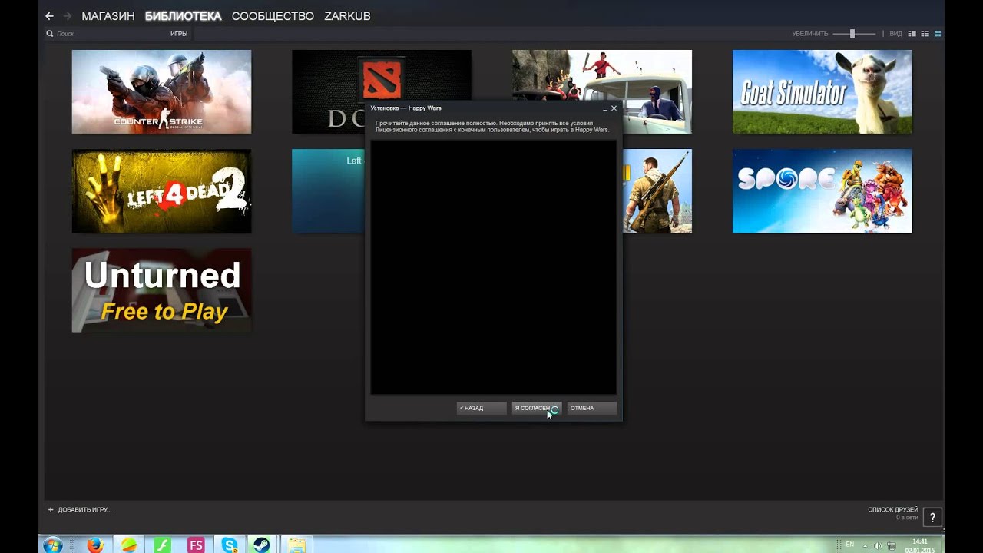Click the search magnifier icon
This screenshot has width=983, height=553.
[x=50, y=34]
